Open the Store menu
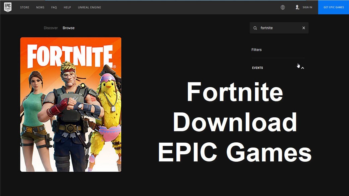The height and width of the screenshot is (196, 349). [x=25, y=7]
